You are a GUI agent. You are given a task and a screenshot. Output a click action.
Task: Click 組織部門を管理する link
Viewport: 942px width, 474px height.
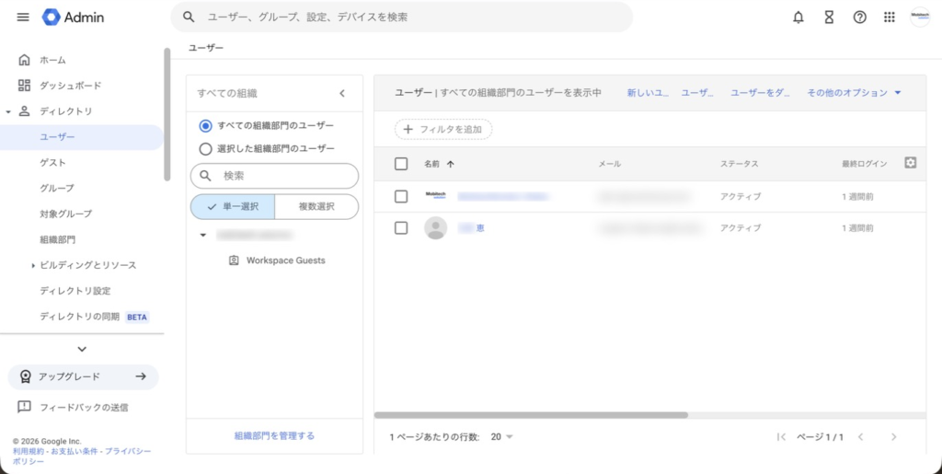pyautogui.click(x=274, y=435)
